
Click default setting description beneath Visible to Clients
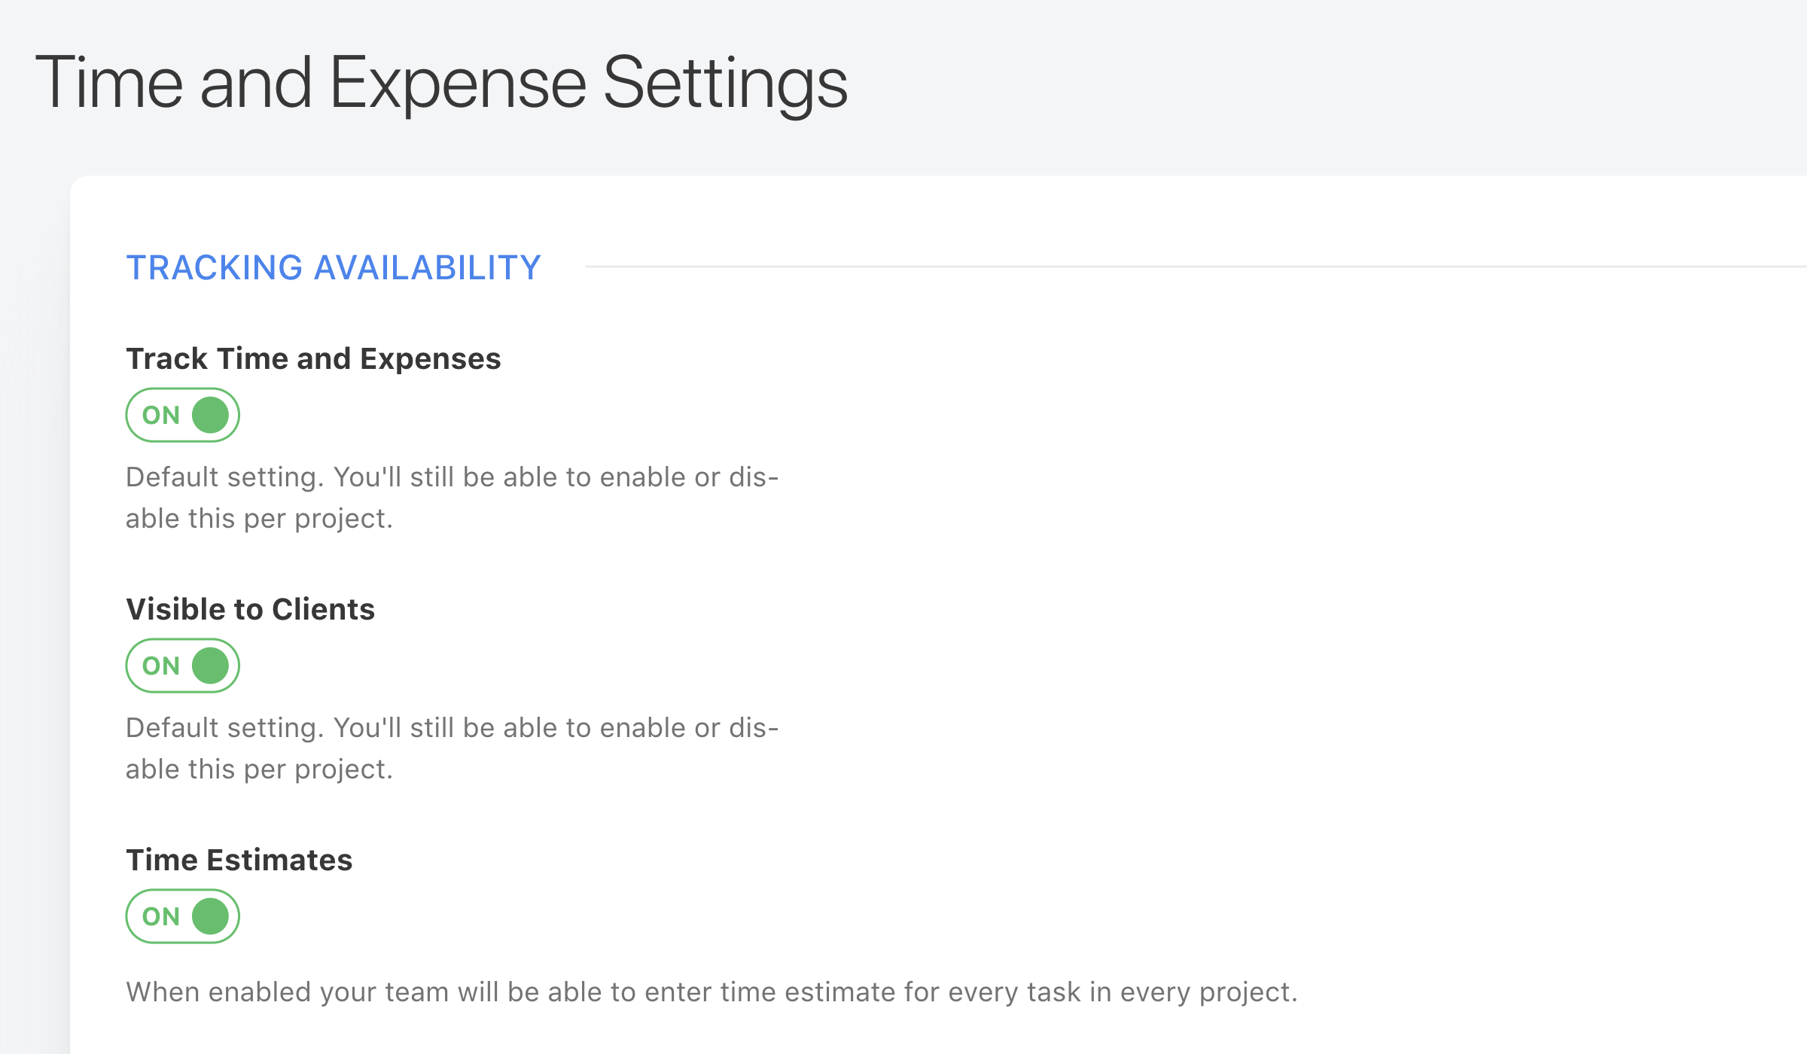pos(452,748)
